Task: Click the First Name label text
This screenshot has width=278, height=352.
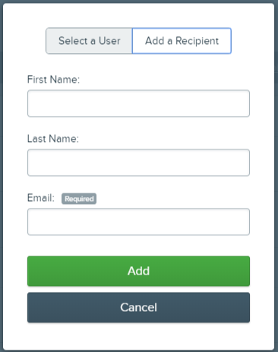Action: tap(53, 80)
